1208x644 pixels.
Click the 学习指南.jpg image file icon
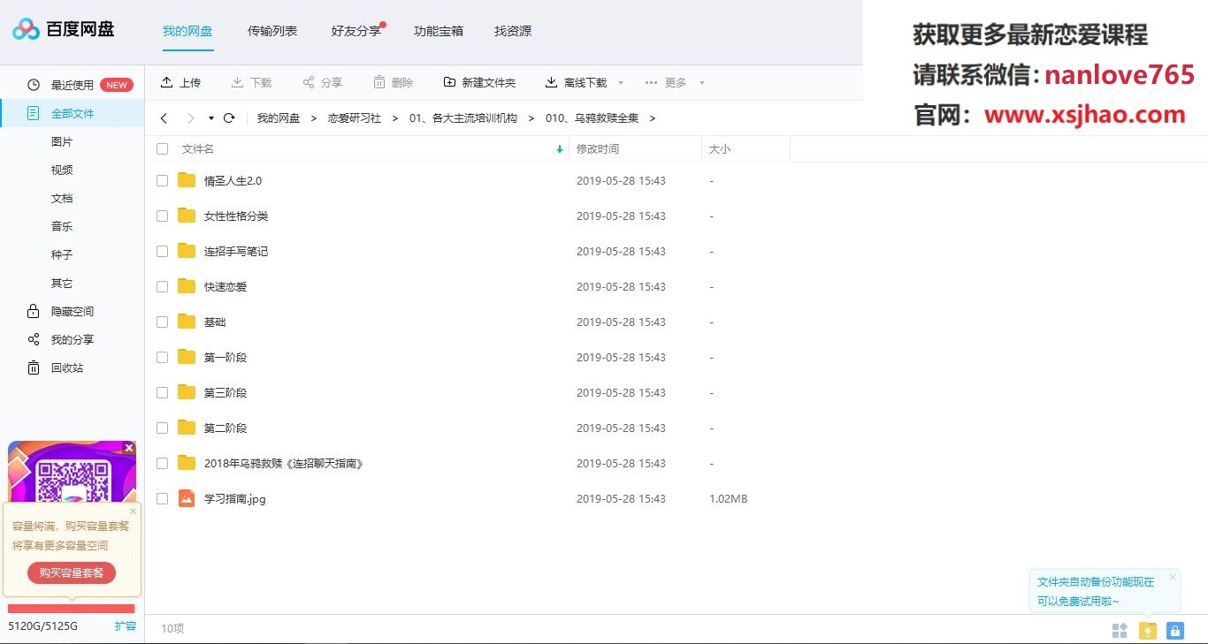click(186, 498)
